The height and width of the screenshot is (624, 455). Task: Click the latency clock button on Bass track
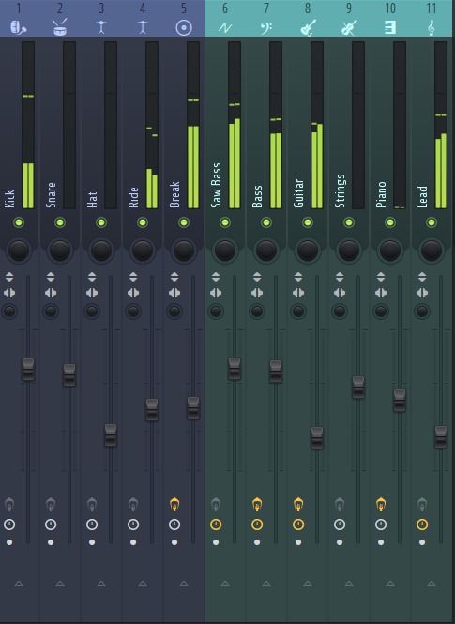click(x=257, y=525)
